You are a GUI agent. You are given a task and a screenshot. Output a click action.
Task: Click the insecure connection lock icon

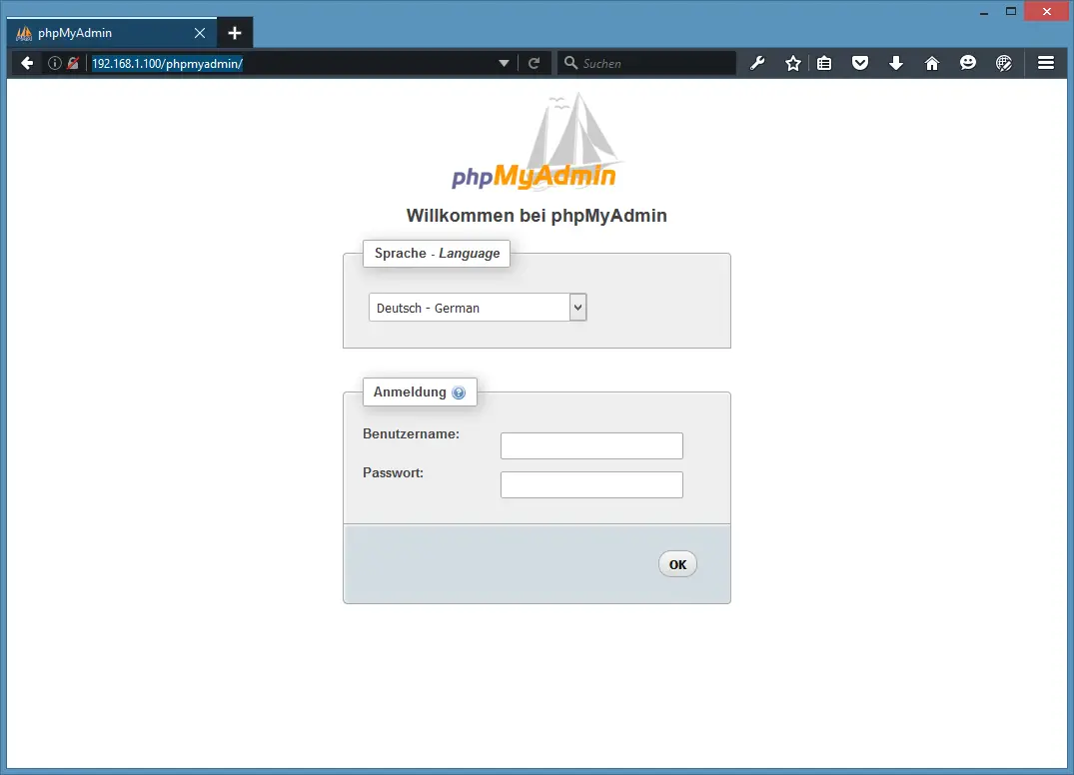click(73, 64)
